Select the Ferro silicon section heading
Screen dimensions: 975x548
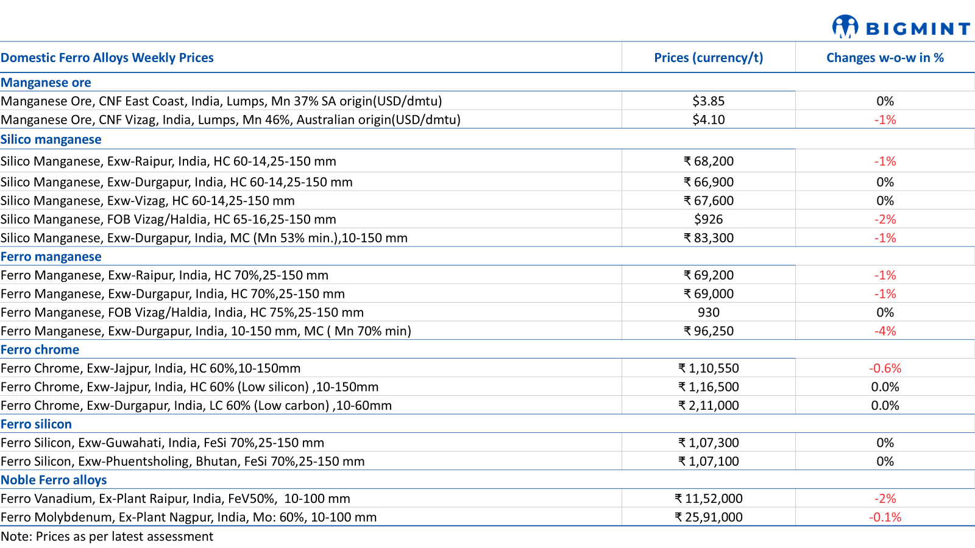(x=37, y=424)
